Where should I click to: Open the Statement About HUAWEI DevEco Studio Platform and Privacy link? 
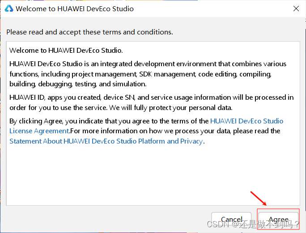pyautogui.click(x=106, y=141)
